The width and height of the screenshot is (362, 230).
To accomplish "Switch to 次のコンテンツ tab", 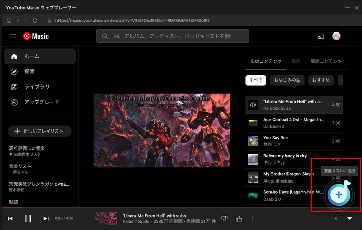I will 266,61.
